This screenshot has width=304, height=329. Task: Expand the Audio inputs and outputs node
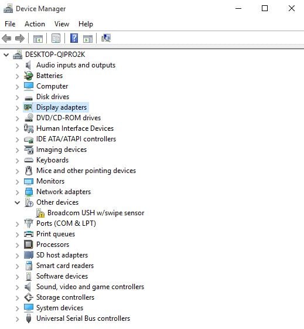click(18, 66)
